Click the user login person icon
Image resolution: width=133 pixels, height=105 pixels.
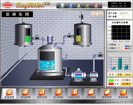tap(79, 5)
